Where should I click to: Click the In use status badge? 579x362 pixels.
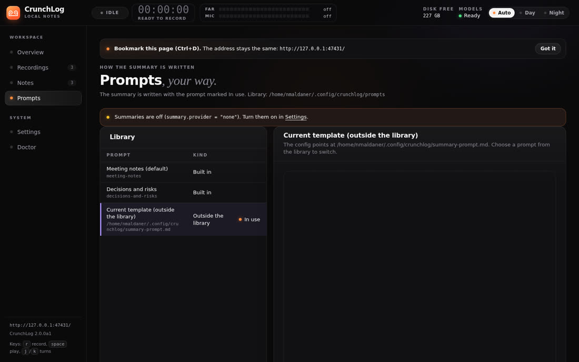249,219
